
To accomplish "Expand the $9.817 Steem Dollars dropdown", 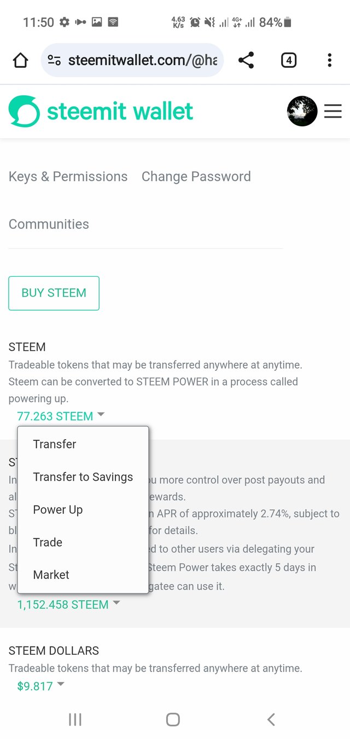I will pos(40,686).
